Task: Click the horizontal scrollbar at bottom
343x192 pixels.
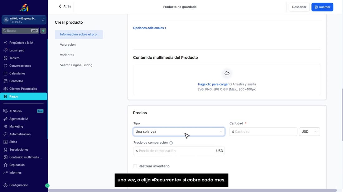Action: pyautogui.click(x=192, y=190)
